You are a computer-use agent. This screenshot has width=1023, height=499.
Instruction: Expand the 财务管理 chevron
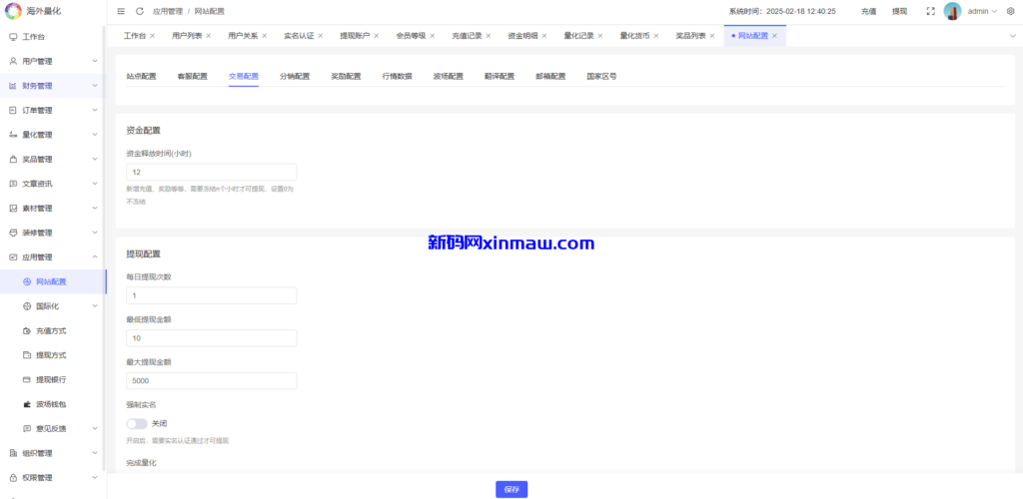coord(95,86)
